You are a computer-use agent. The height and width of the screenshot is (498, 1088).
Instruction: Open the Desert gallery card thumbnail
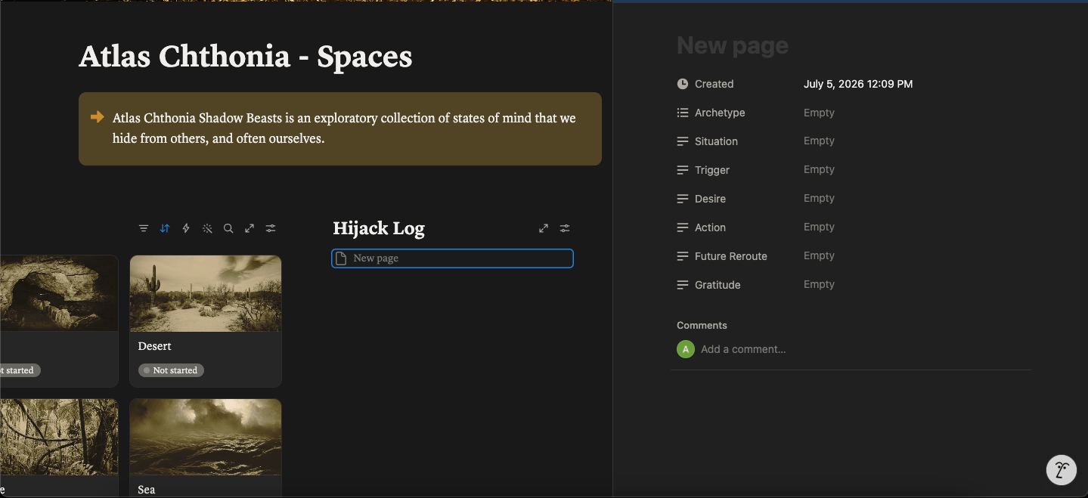coord(206,293)
